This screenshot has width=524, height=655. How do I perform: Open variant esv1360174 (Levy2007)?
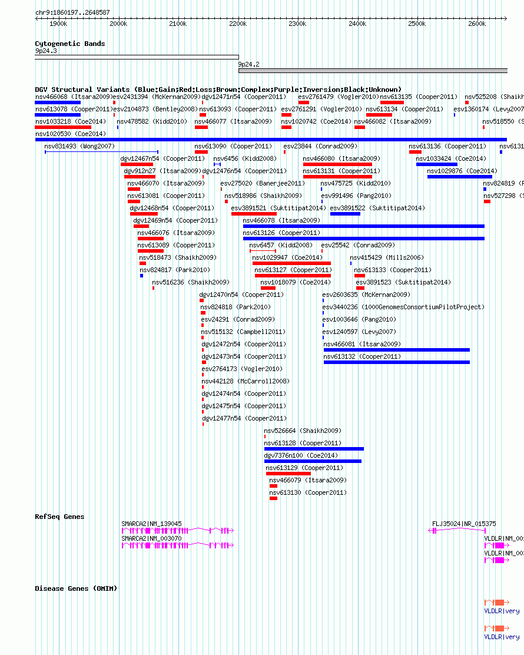489,110
